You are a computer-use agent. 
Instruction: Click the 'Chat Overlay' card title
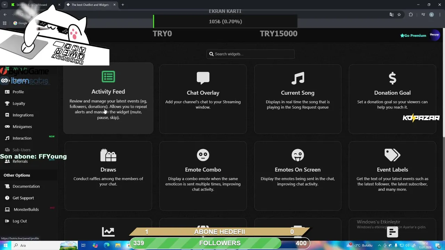click(203, 93)
